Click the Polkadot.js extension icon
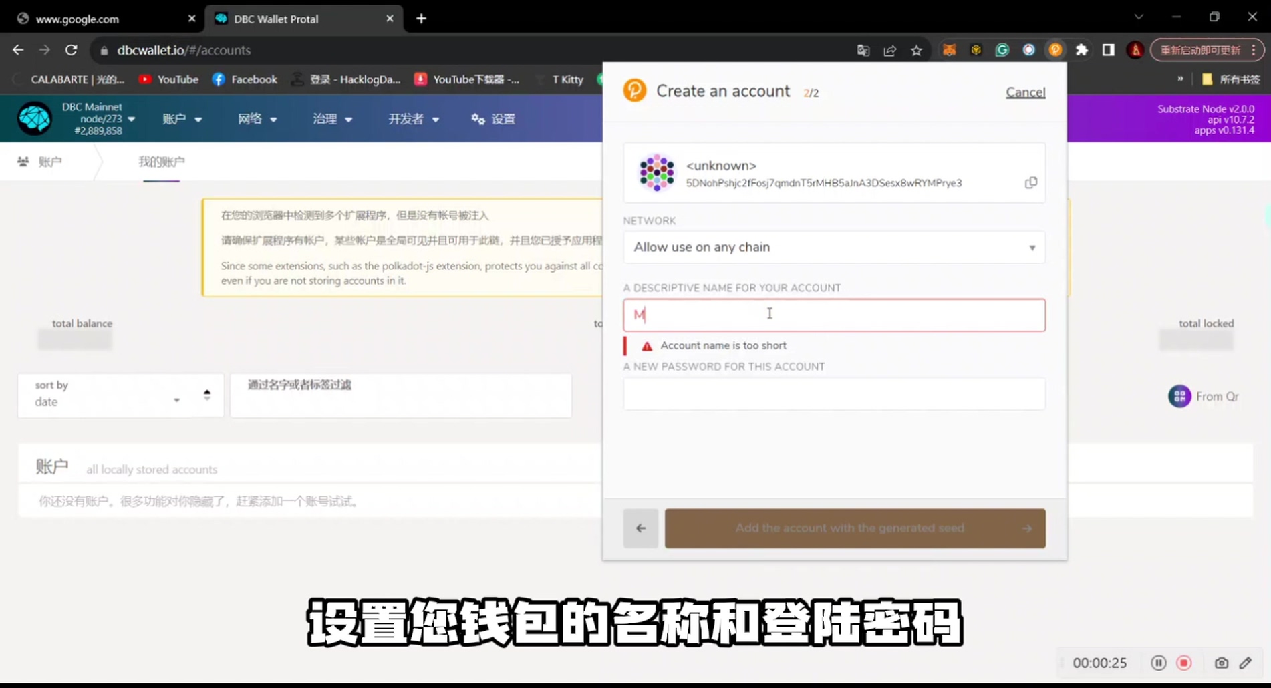 (x=1055, y=50)
